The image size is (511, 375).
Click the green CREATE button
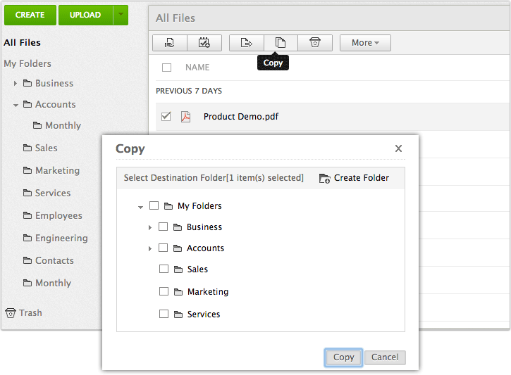point(30,15)
